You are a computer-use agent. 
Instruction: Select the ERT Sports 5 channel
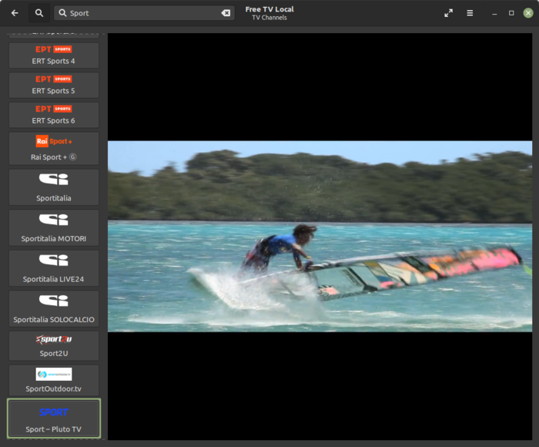point(54,85)
